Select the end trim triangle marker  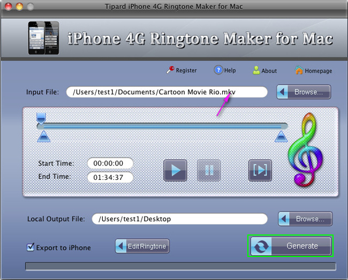coord(281,136)
